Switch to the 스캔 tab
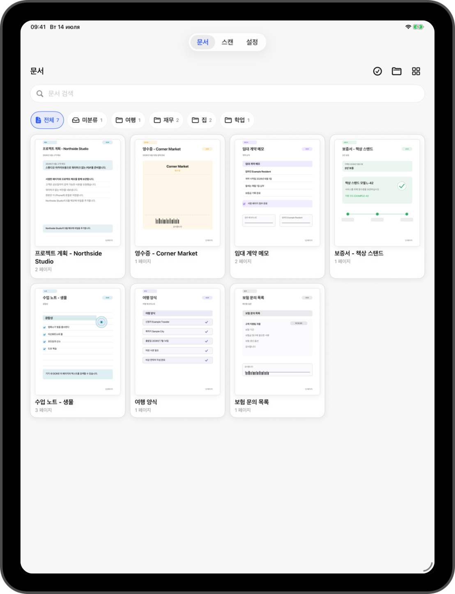The width and height of the screenshot is (455, 594). pos(227,42)
